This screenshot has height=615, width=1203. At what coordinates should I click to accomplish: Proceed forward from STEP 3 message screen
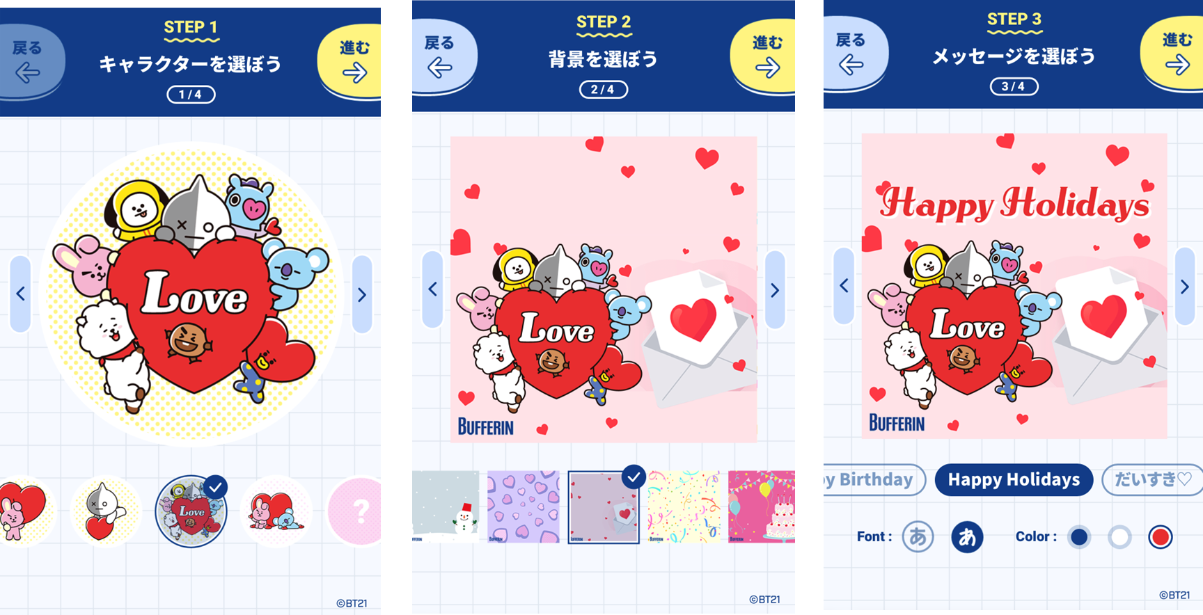point(1173,54)
